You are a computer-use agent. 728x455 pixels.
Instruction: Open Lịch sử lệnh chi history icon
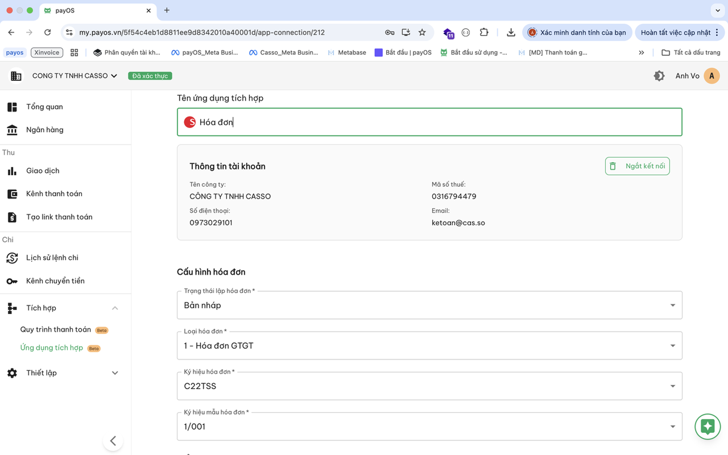[12, 258]
